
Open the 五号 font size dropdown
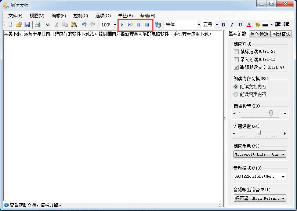[217, 25]
